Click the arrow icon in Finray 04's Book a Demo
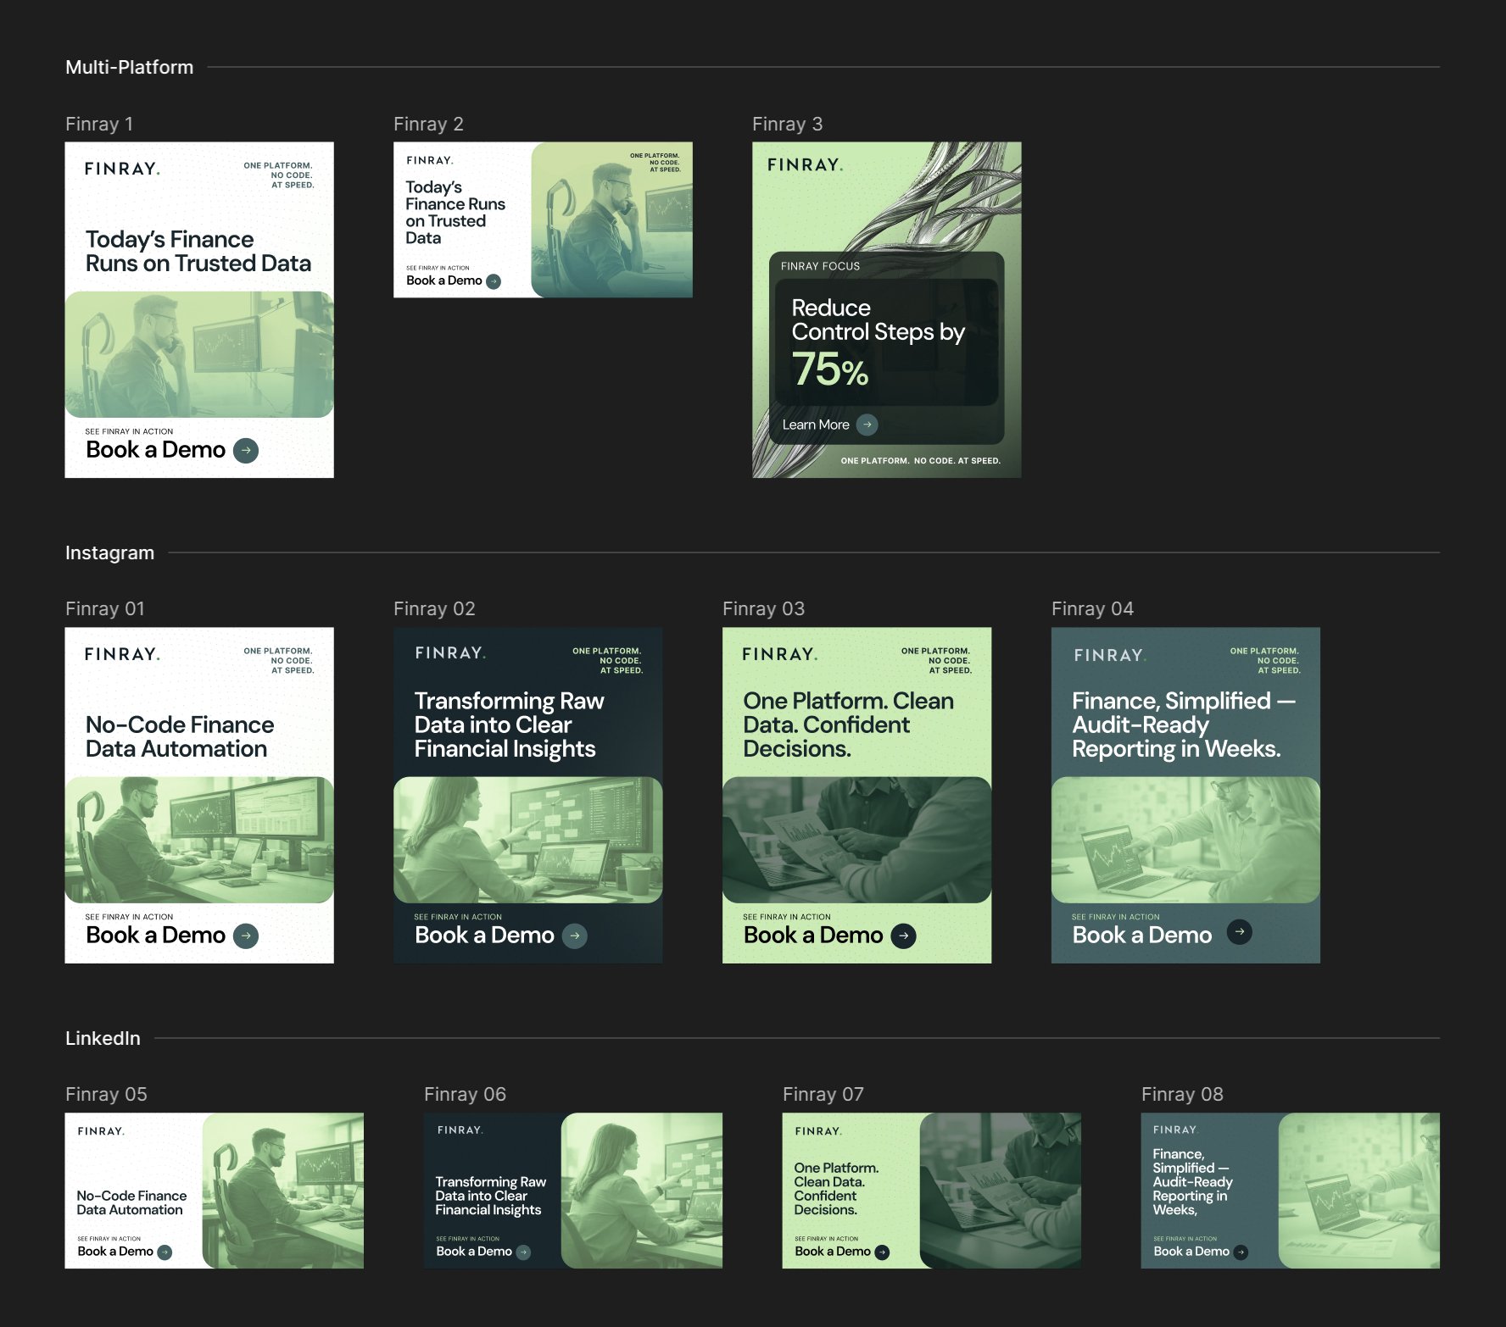The image size is (1506, 1327). pyautogui.click(x=1240, y=931)
